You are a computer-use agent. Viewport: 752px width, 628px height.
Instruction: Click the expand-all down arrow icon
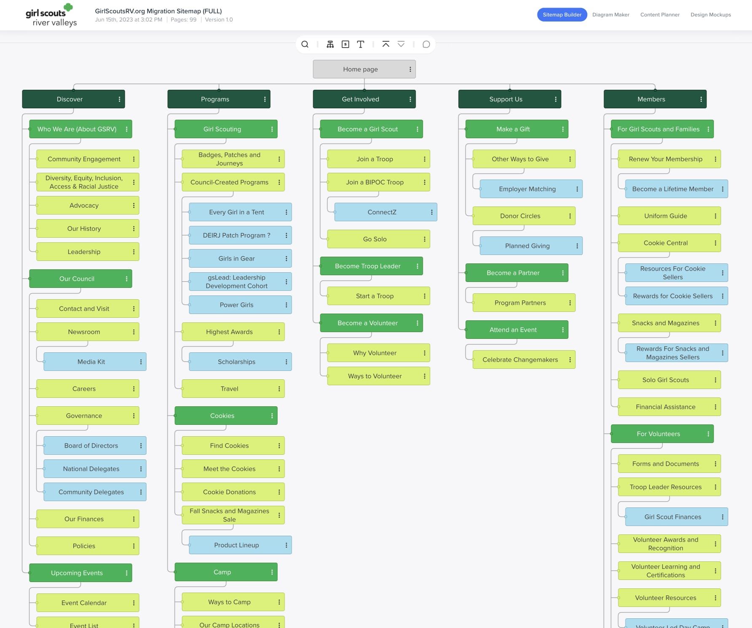(x=401, y=44)
